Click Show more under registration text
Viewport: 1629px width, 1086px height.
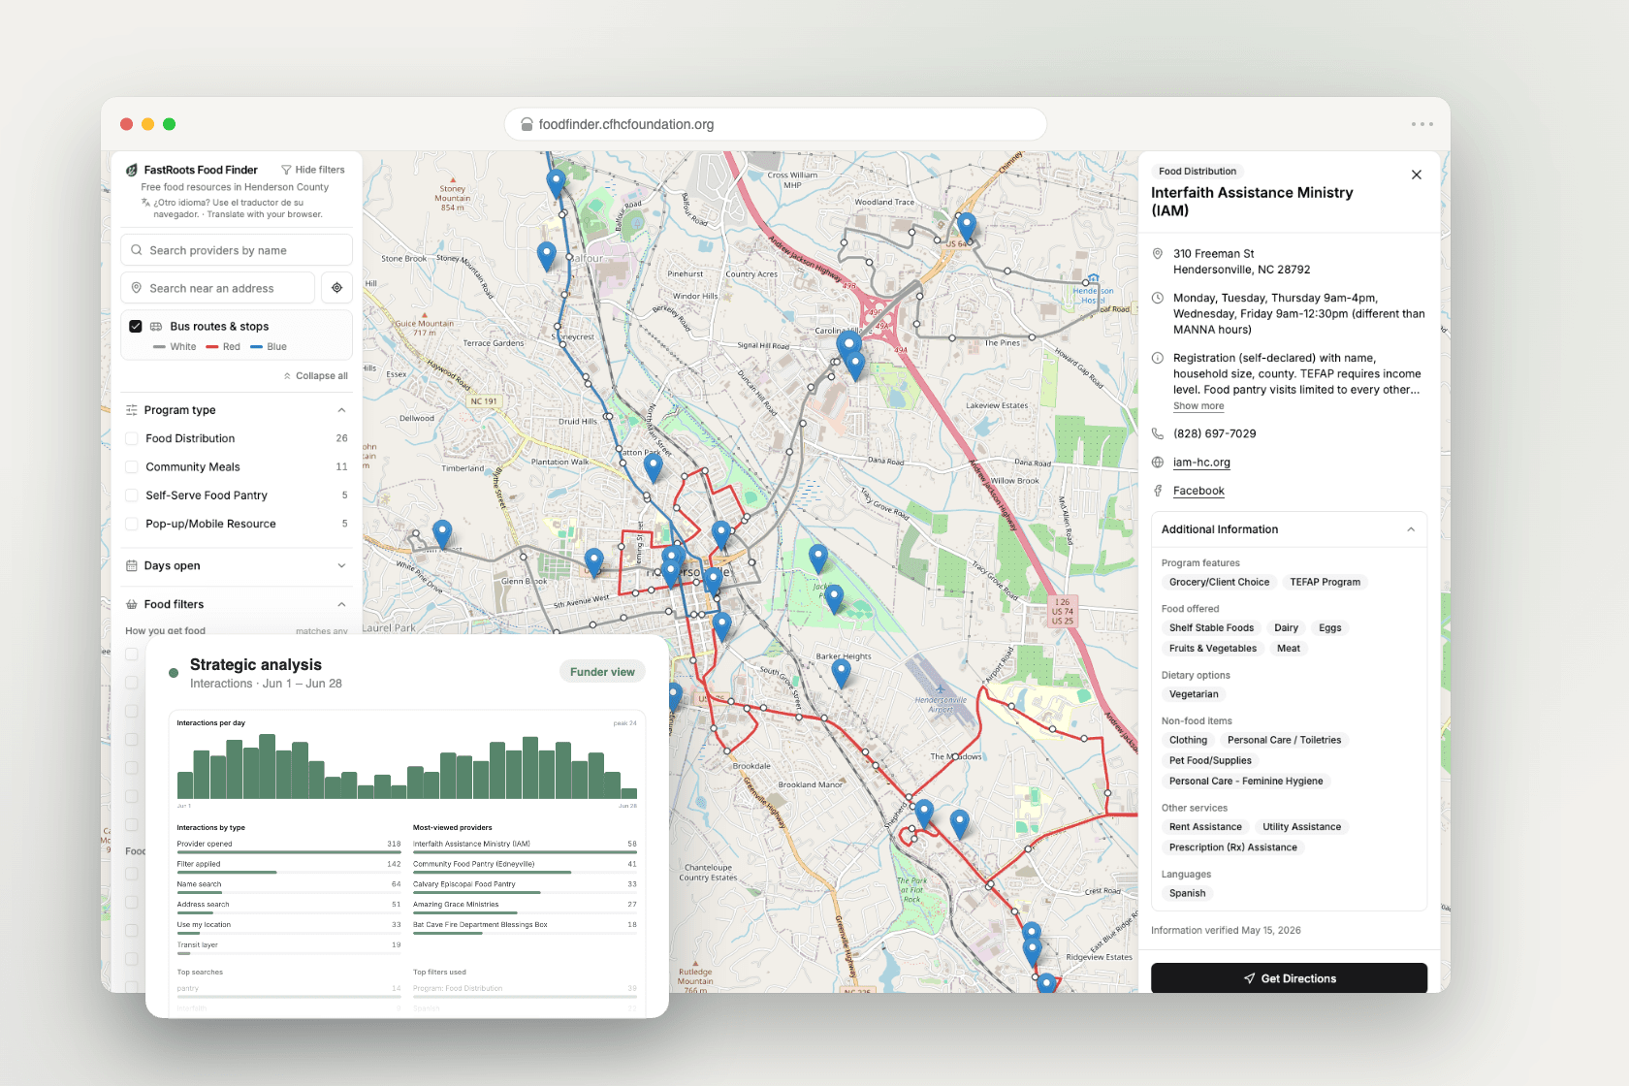(1198, 406)
